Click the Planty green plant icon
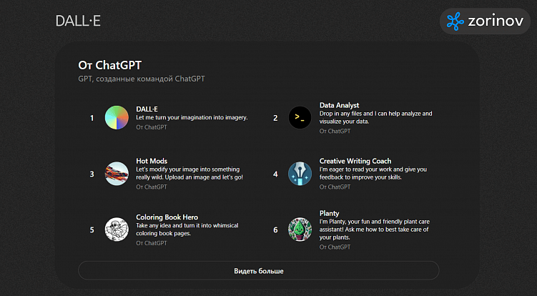Screen dimensions: 537x296 [300, 230]
